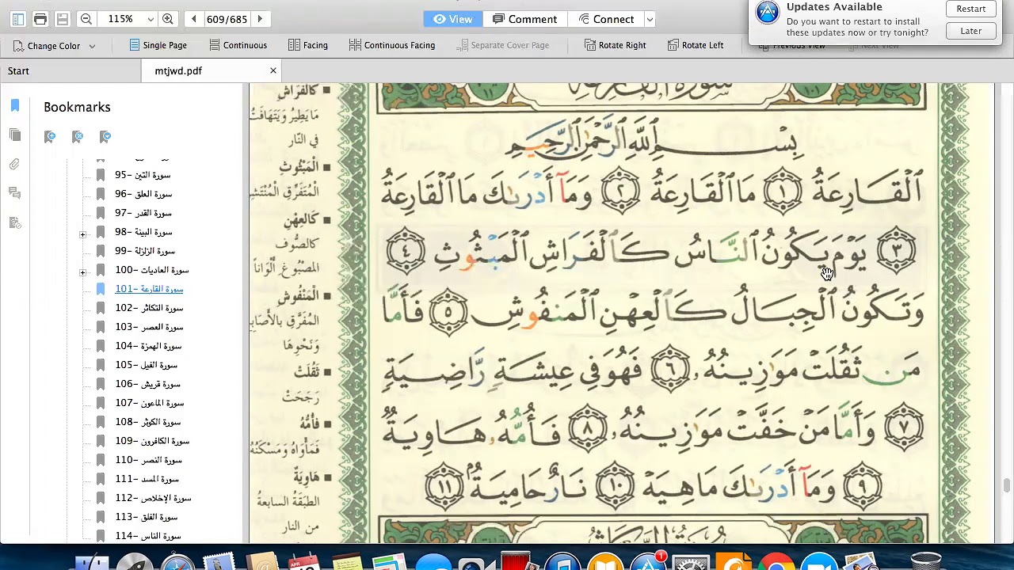Select bookmark 96 سورة العلق
The width and height of the screenshot is (1014, 570).
[143, 194]
